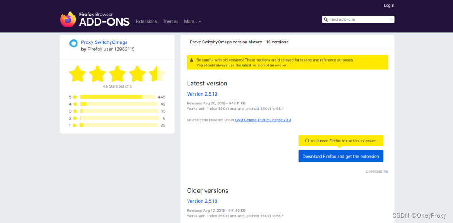453x223 pixels.
Task: Open the Themes menu item
Action: click(x=170, y=21)
